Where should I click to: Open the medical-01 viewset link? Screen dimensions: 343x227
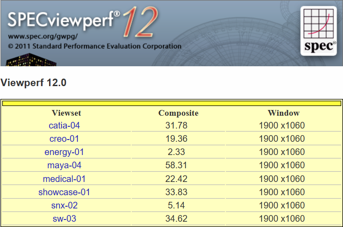point(64,179)
